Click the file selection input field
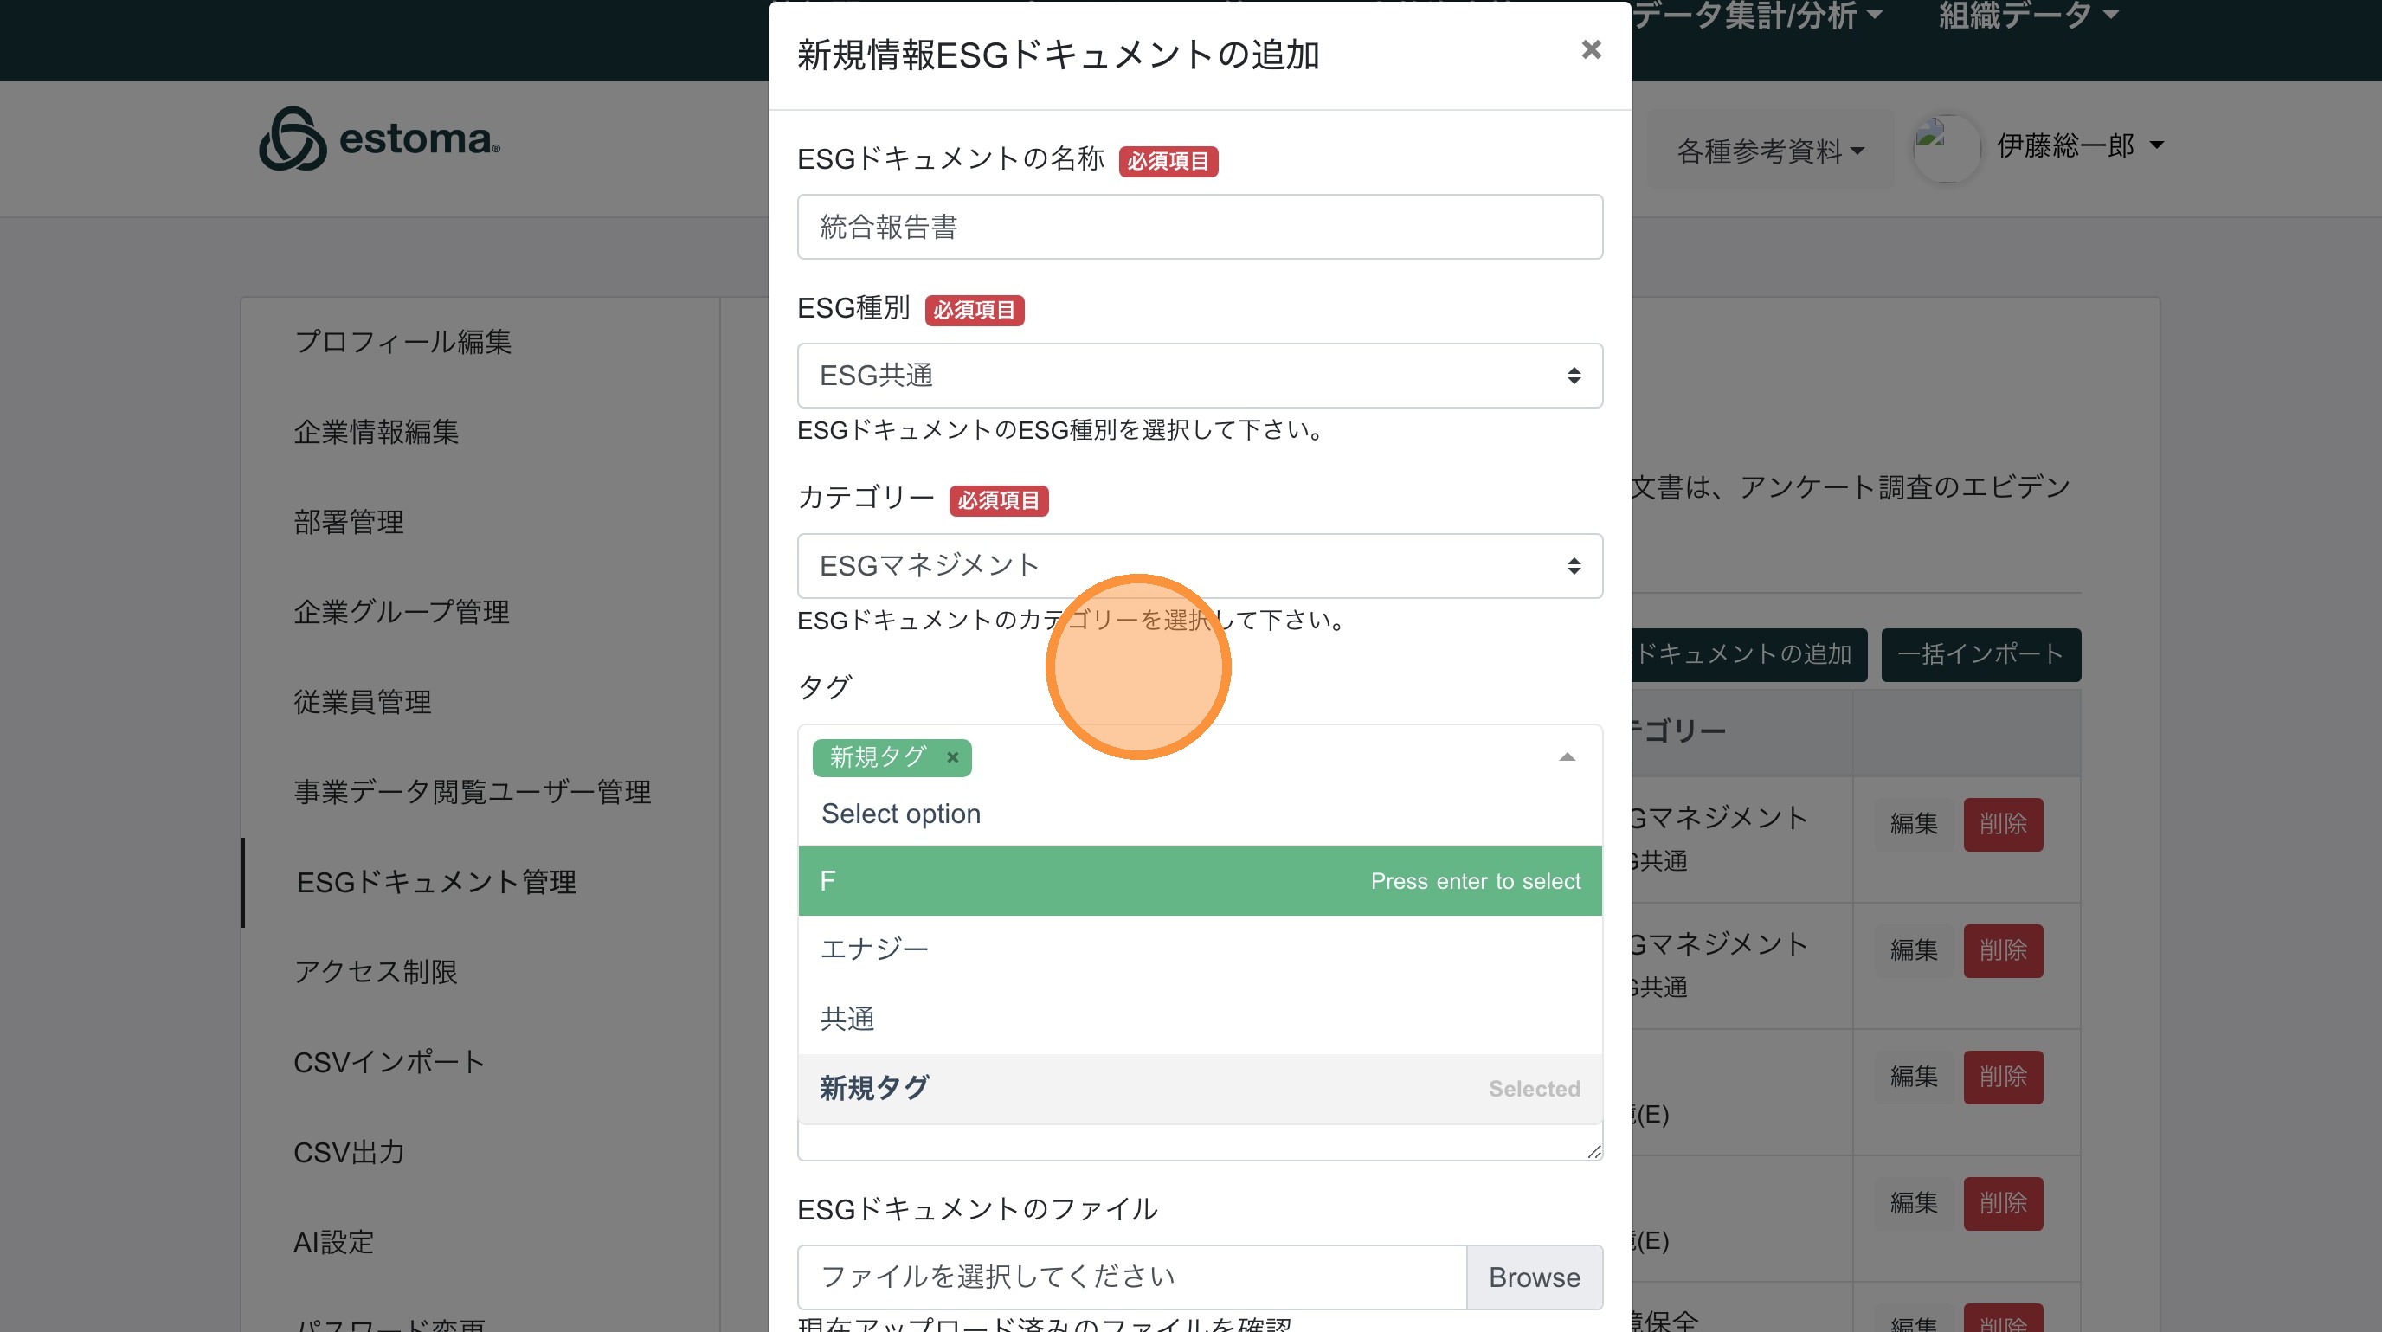Screen dimensions: 2382x1332 [1131, 1277]
